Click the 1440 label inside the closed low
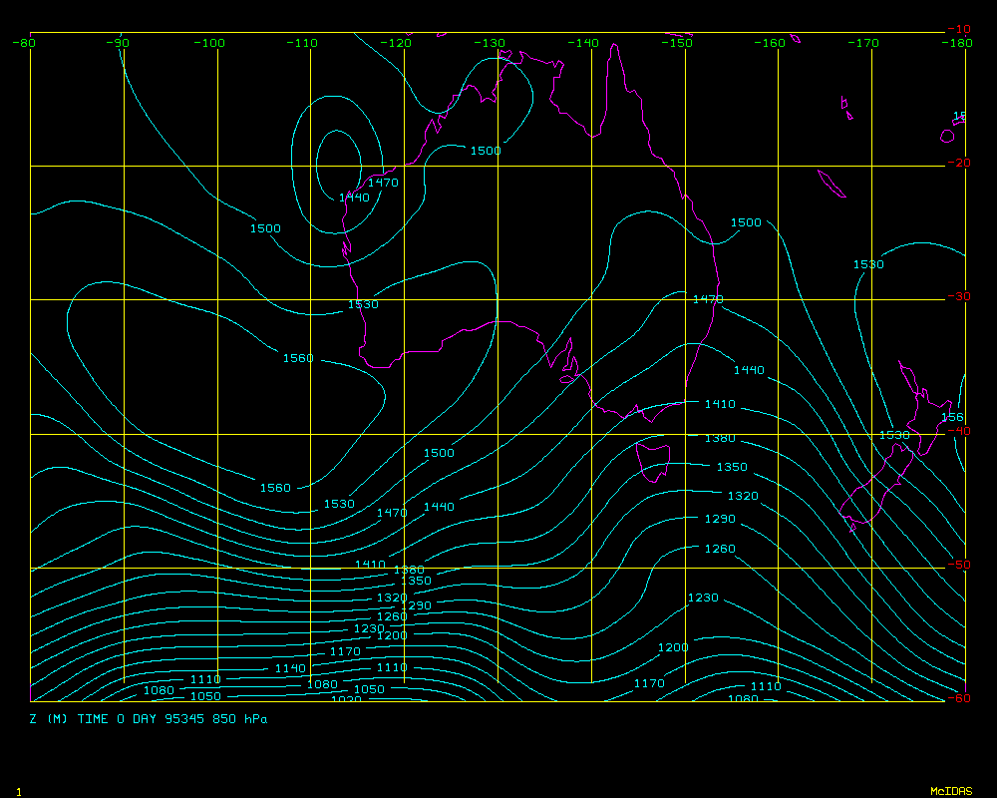997x798 pixels. (354, 198)
